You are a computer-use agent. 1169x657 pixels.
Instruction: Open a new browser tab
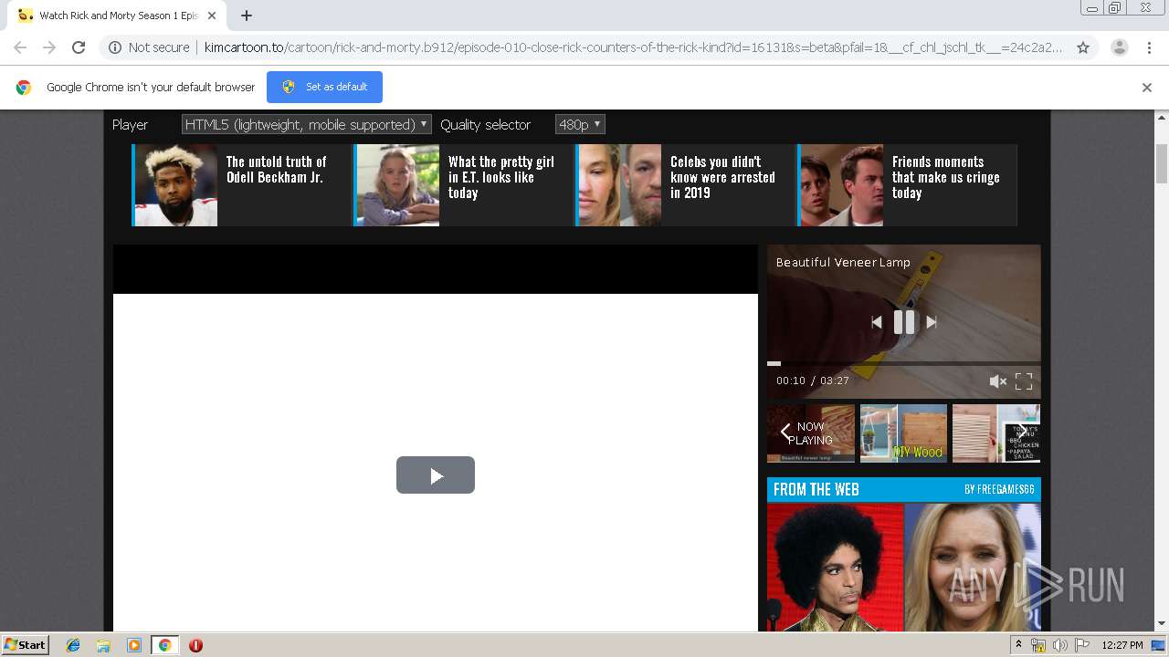247,16
